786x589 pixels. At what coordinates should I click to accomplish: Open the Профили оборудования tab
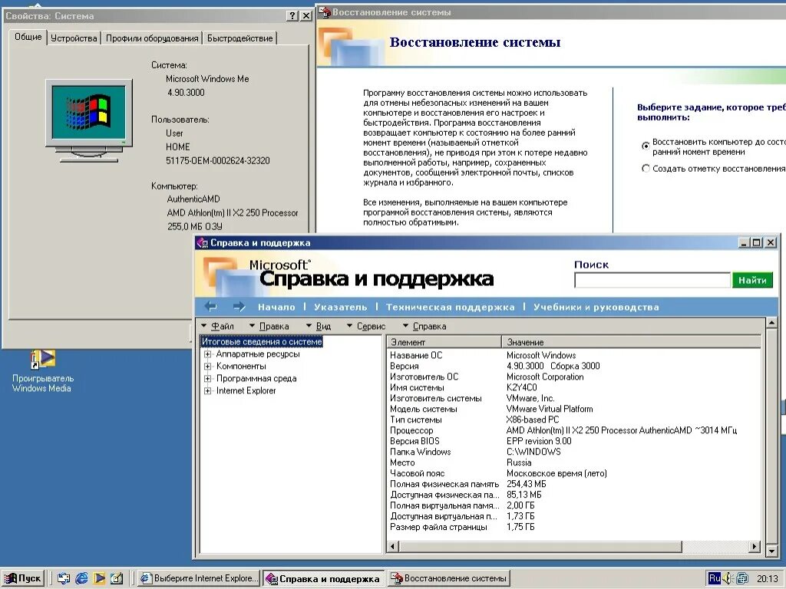[x=152, y=38]
